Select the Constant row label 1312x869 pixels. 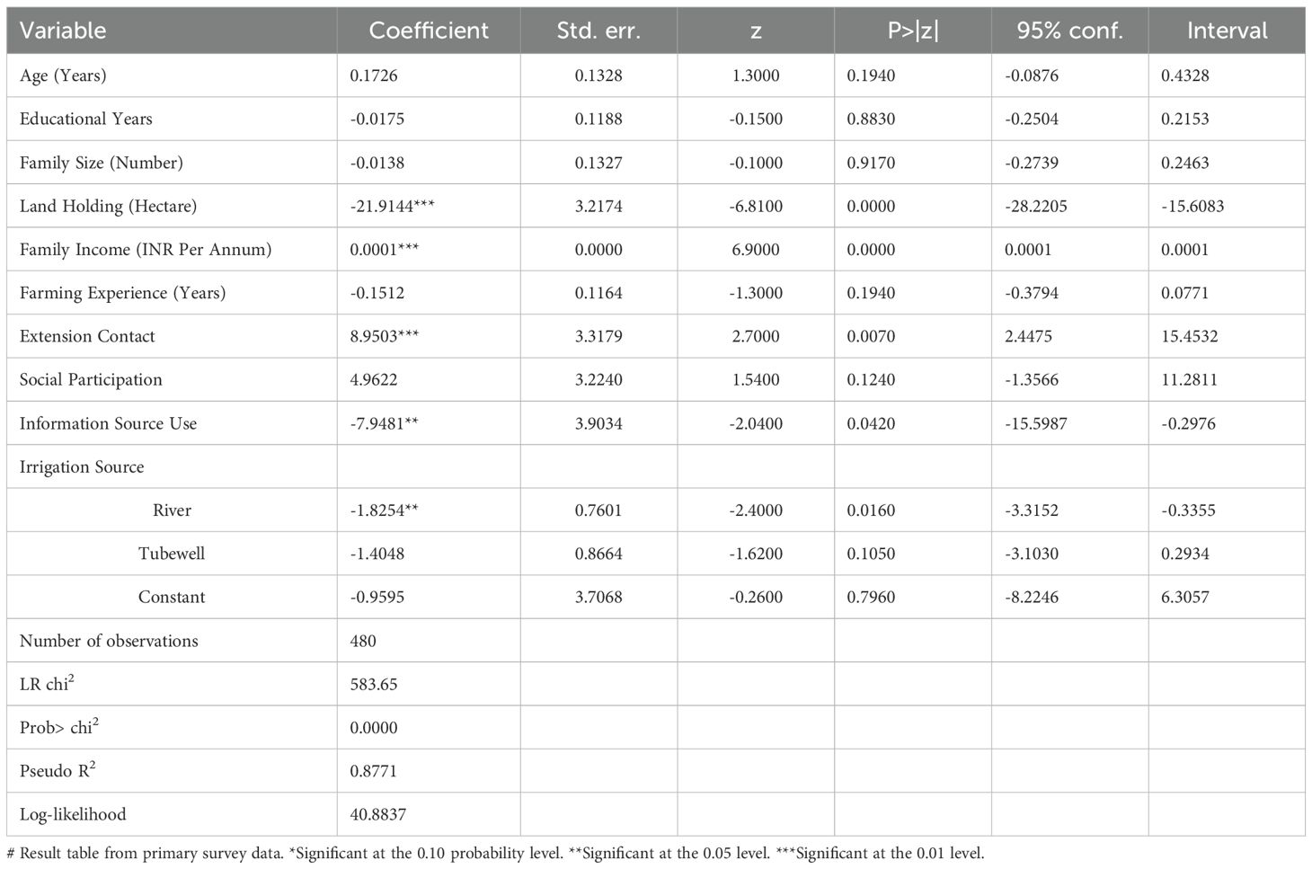click(x=172, y=597)
